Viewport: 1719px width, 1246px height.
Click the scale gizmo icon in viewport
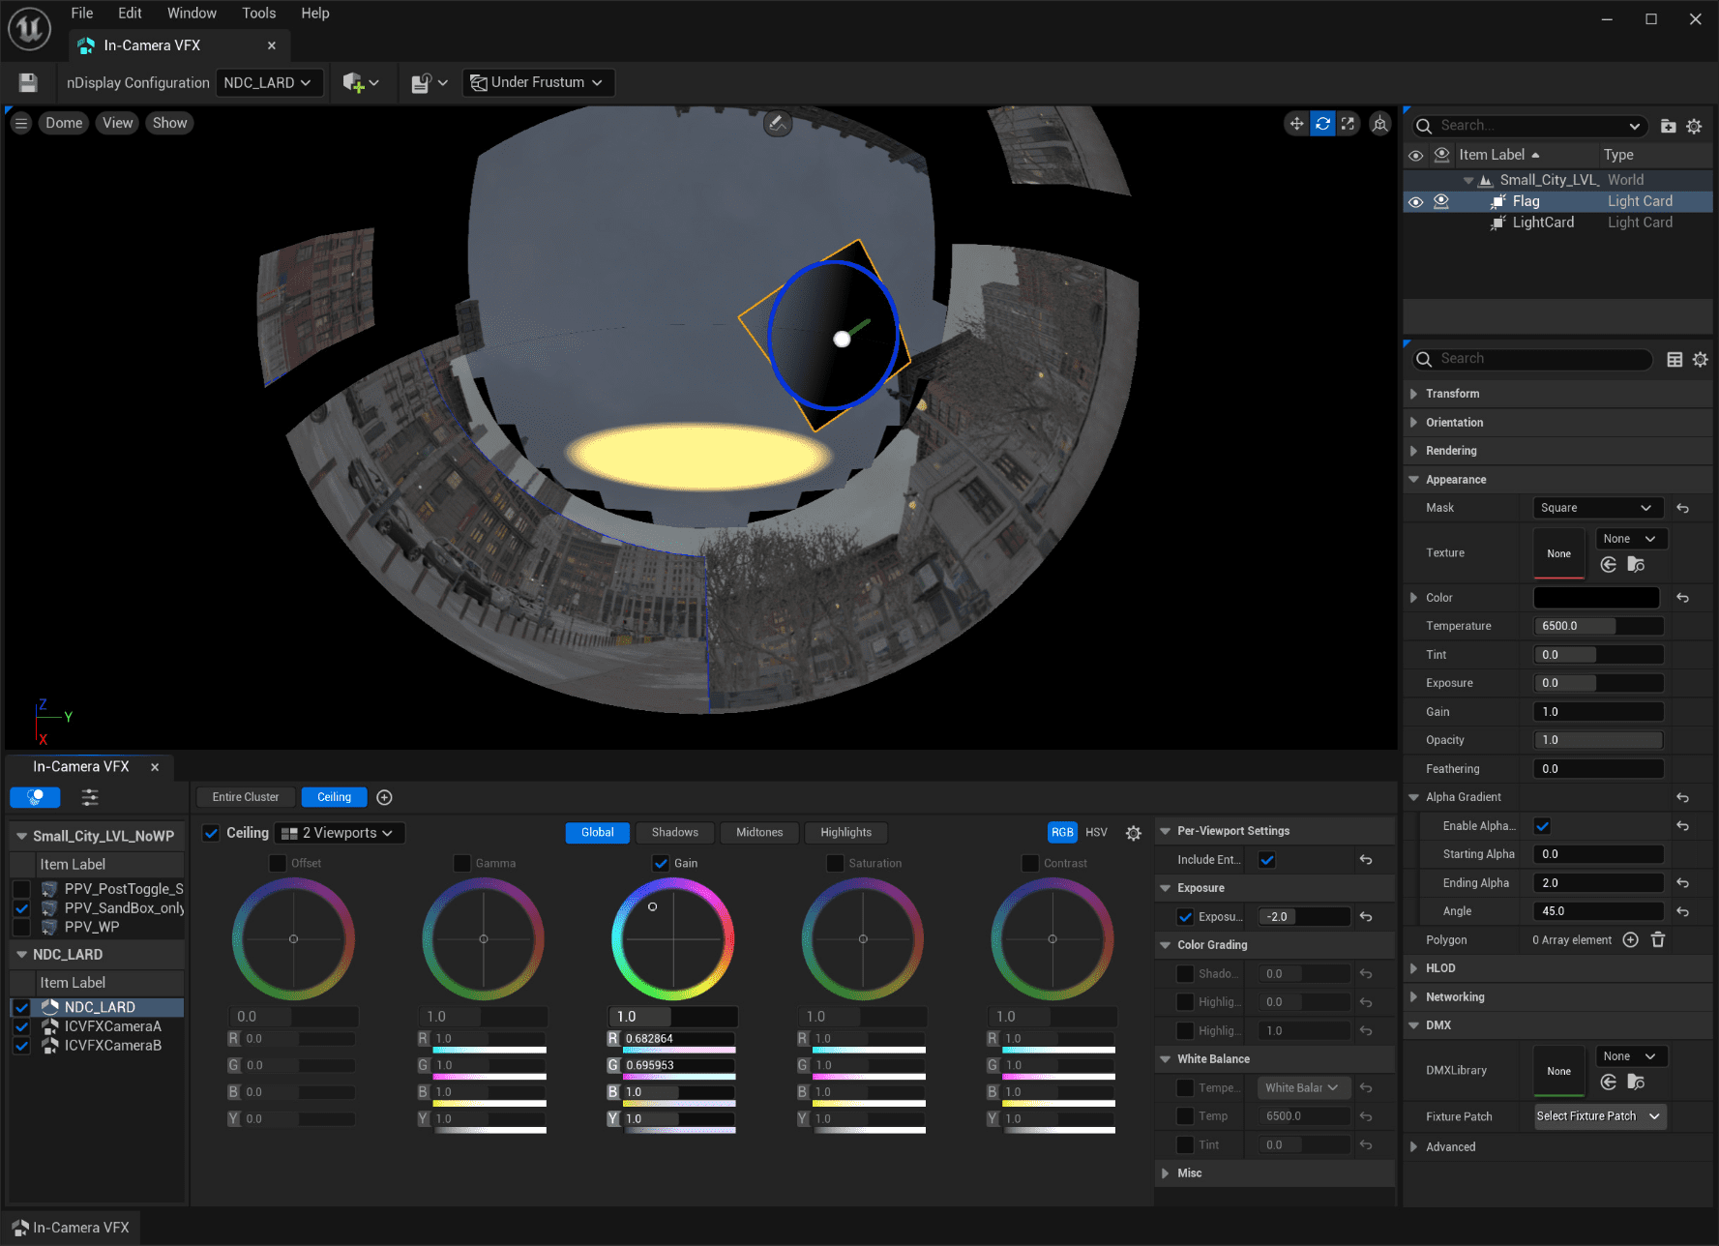pyautogui.click(x=1348, y=123)
